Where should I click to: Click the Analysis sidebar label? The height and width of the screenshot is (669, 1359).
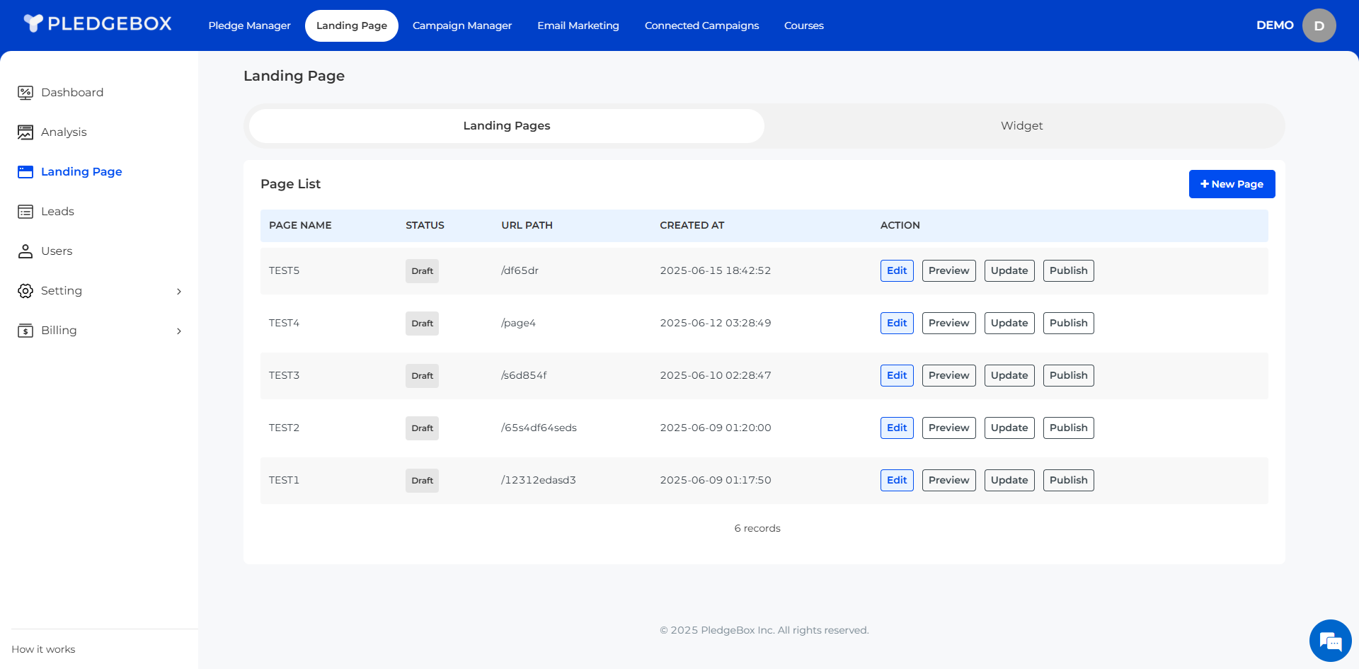click(x=64, y=132)
